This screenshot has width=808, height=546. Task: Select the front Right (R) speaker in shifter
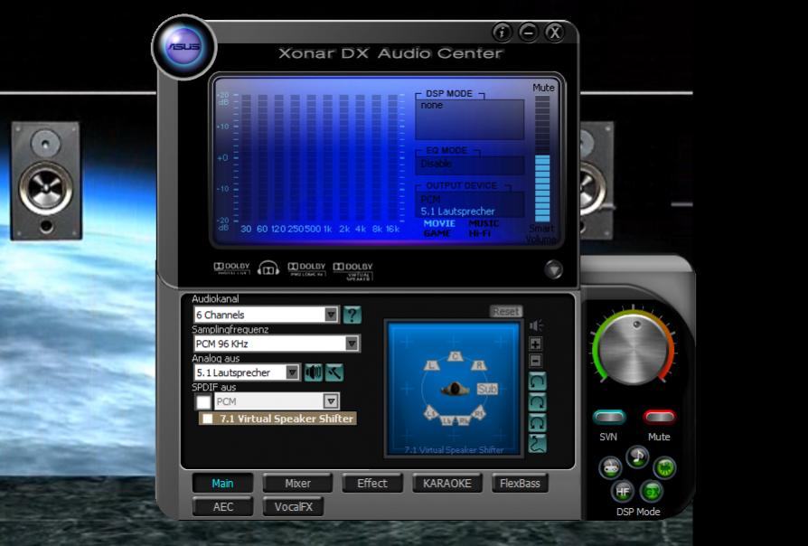click(x=479, y=365)
